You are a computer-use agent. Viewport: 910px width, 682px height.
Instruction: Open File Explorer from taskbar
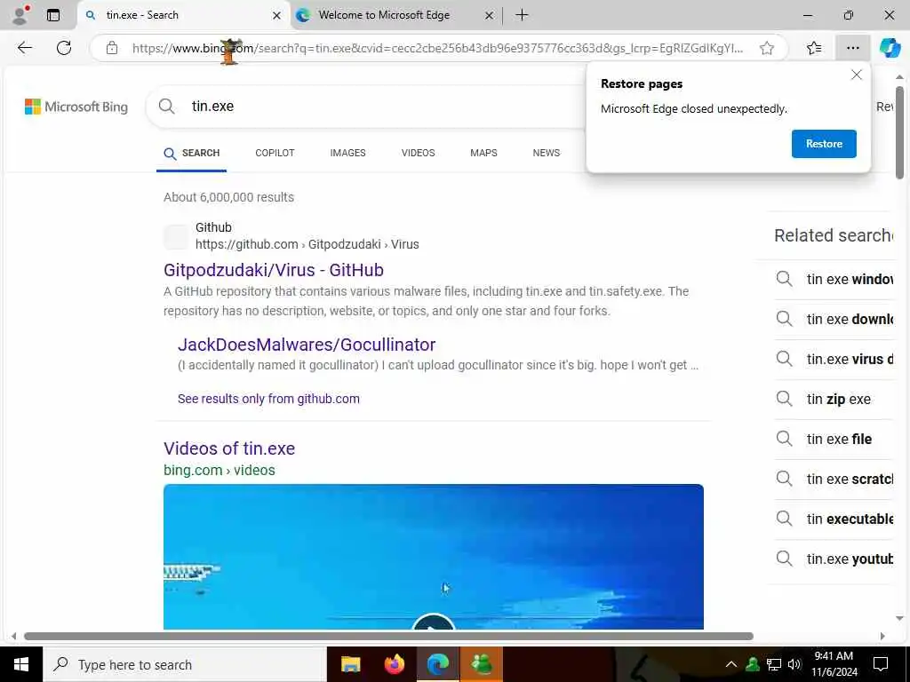[x=350, y=664]
